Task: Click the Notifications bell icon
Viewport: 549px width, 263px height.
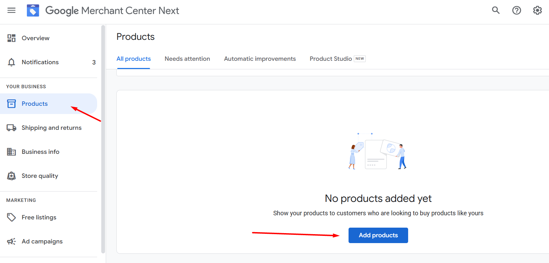Action: point(11,62)
